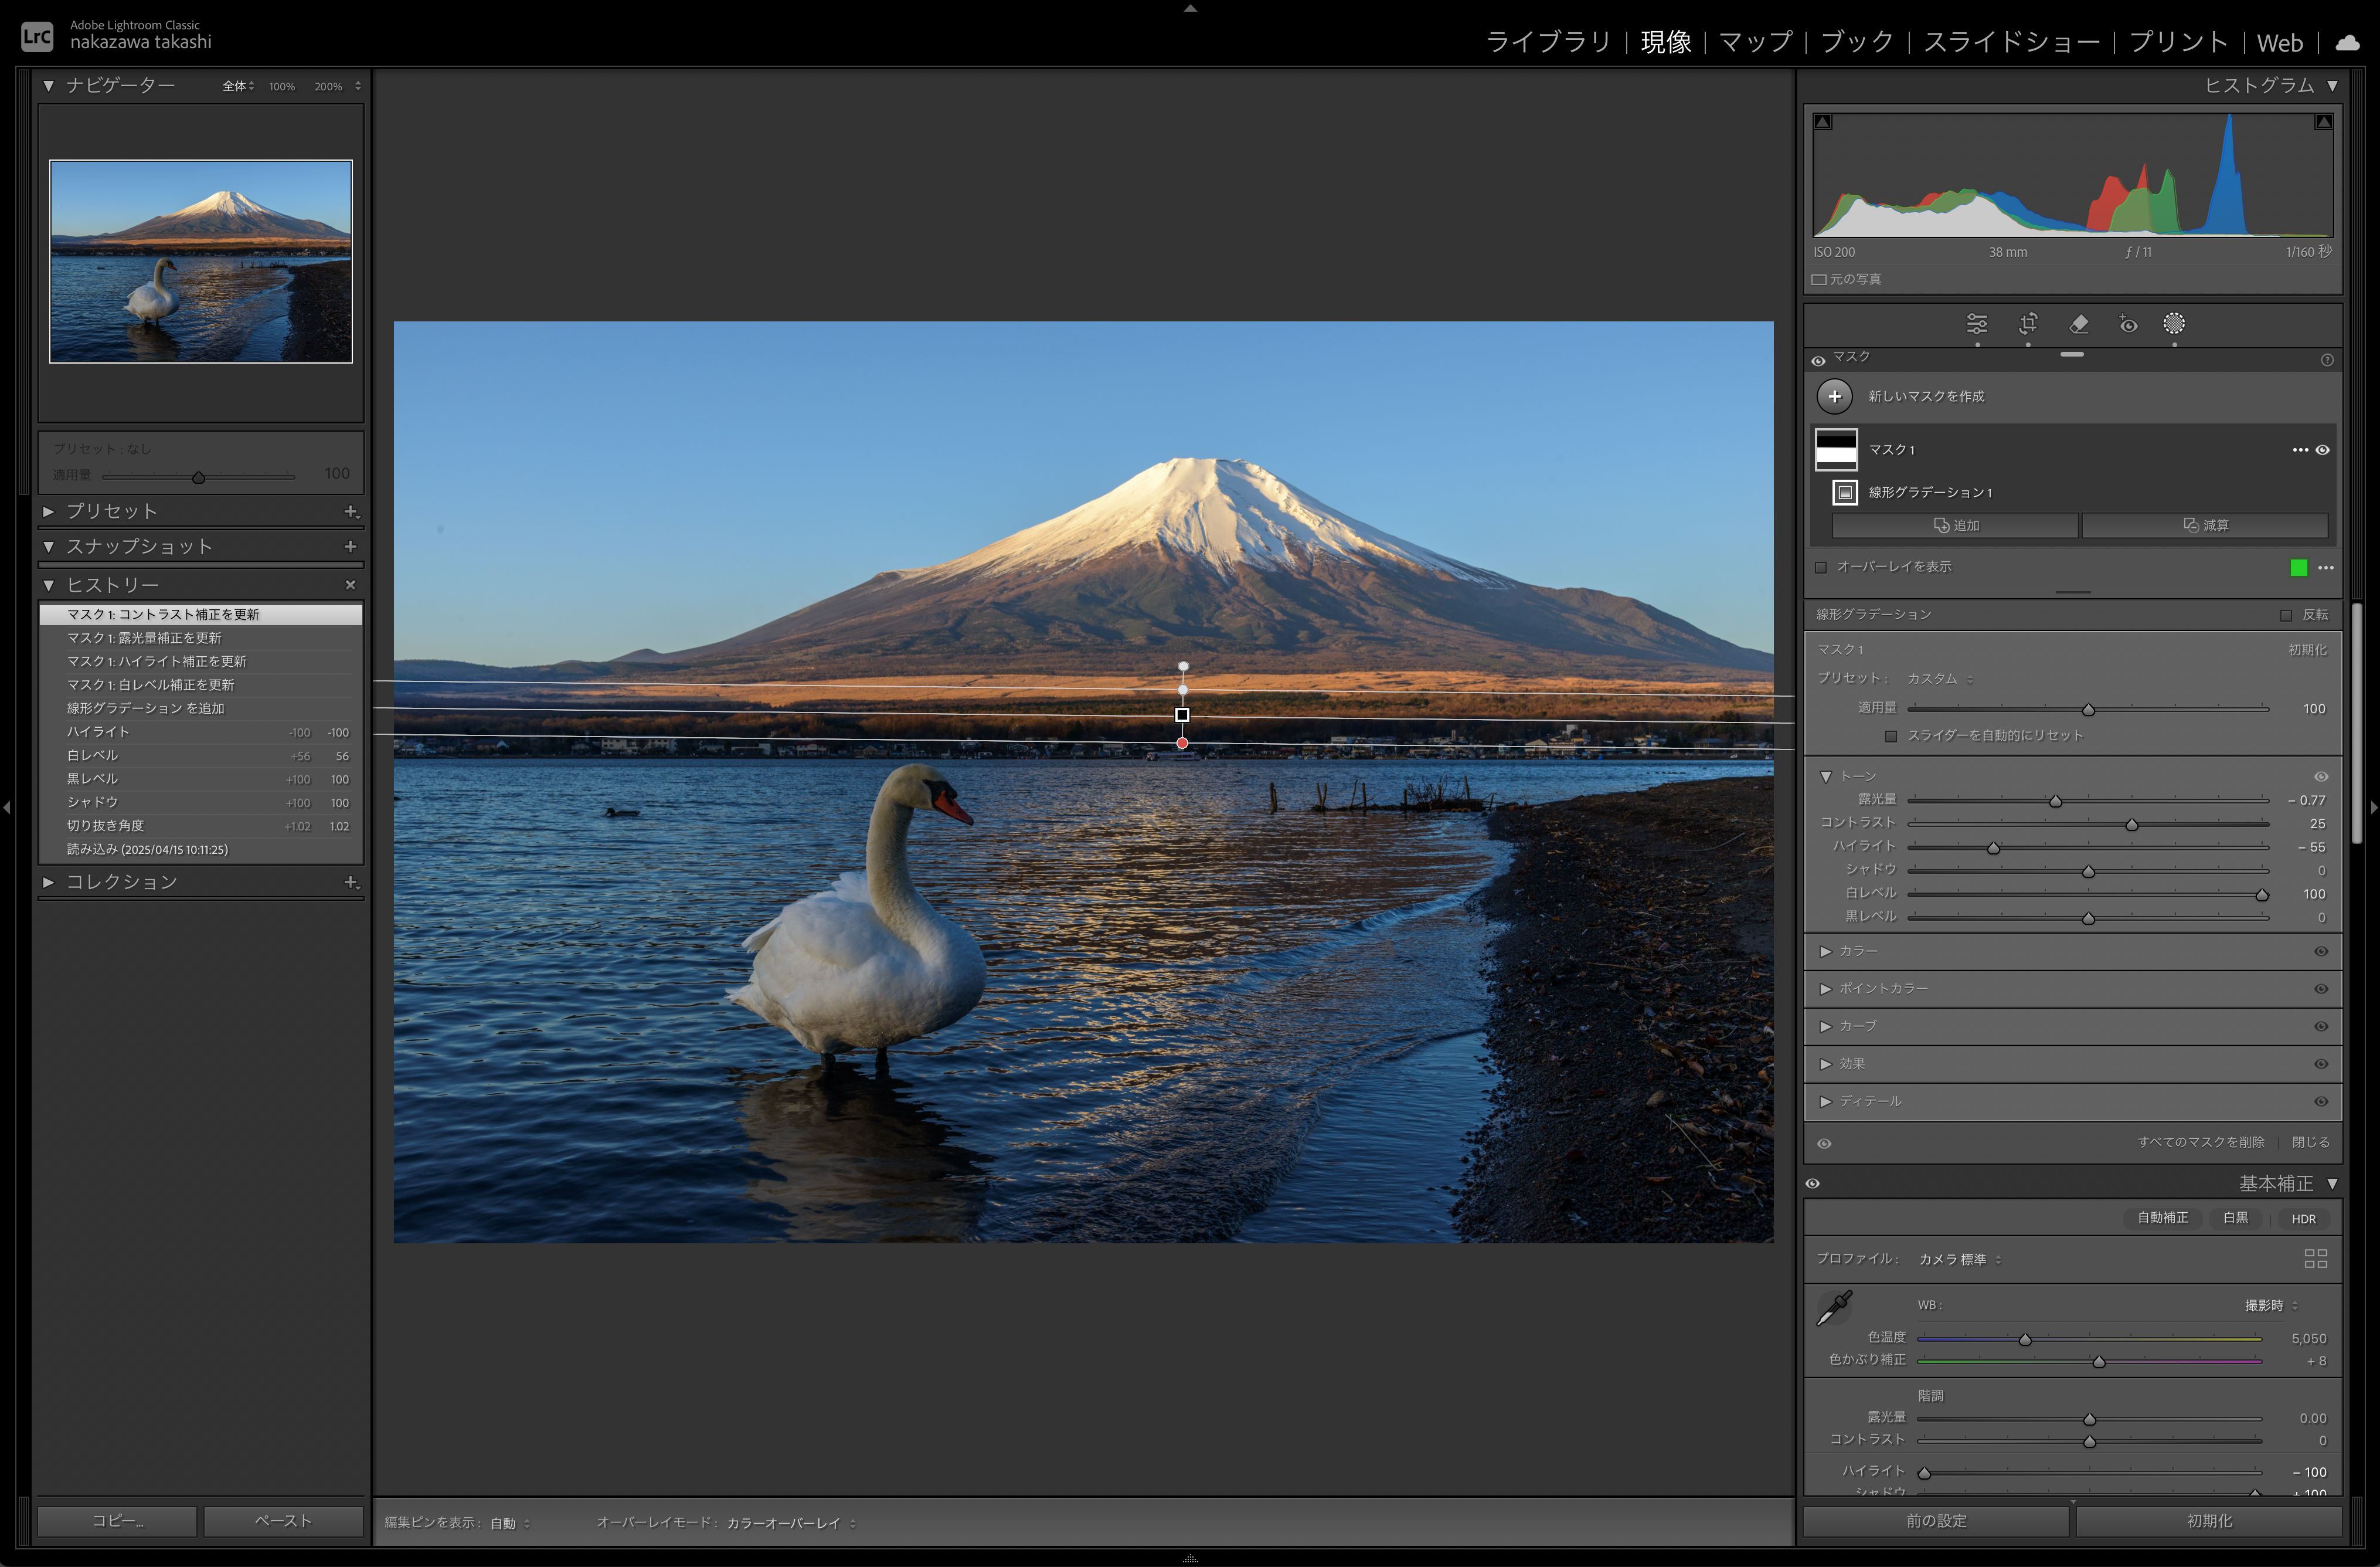Toggle visibility eye for マスク 1

click(x=2323, y=450)
